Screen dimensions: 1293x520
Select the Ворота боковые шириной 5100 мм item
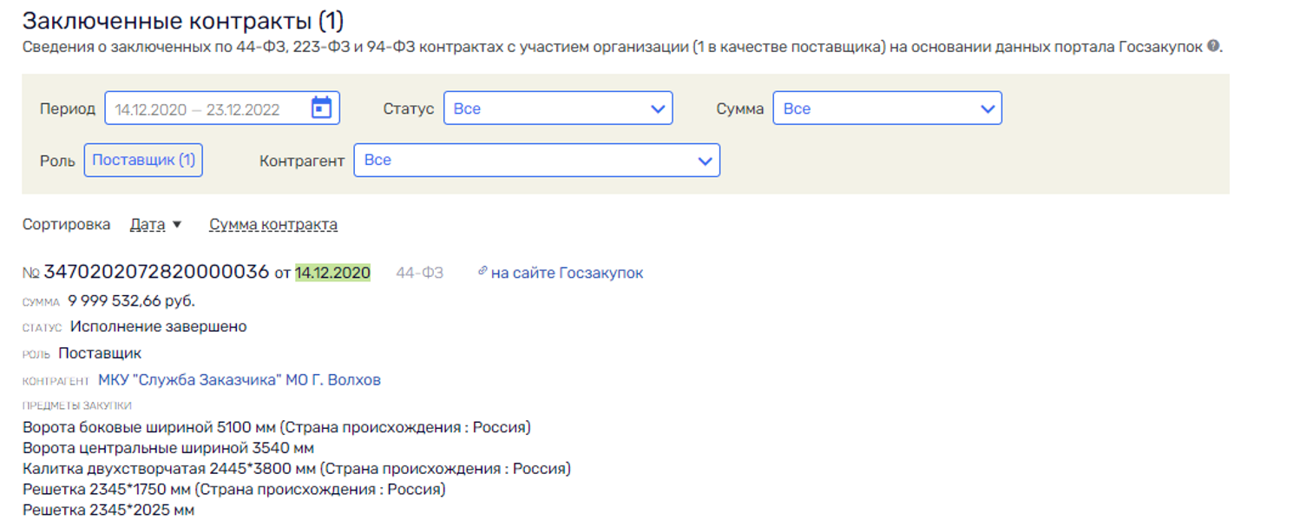pyautogui.click(x=276, y=427)
